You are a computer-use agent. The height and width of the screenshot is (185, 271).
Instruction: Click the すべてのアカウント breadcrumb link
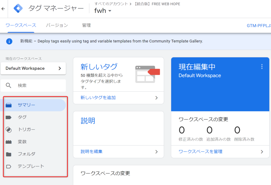click(111, 4)
